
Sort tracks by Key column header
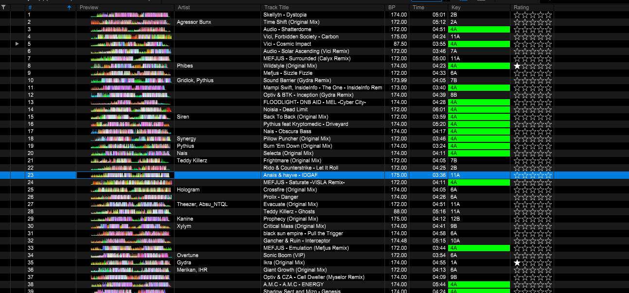pos(455,8)
